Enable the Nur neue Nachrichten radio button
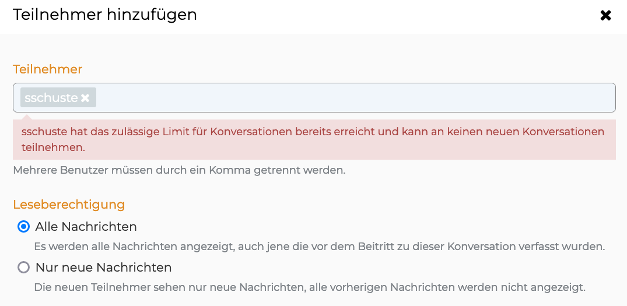This screenshot has height=306, width=627. tap(23, 268)
